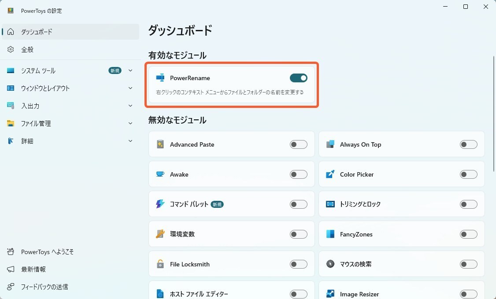Turn off the PowerRename toggle
496x299 pixels.
(x=298, y=78)
